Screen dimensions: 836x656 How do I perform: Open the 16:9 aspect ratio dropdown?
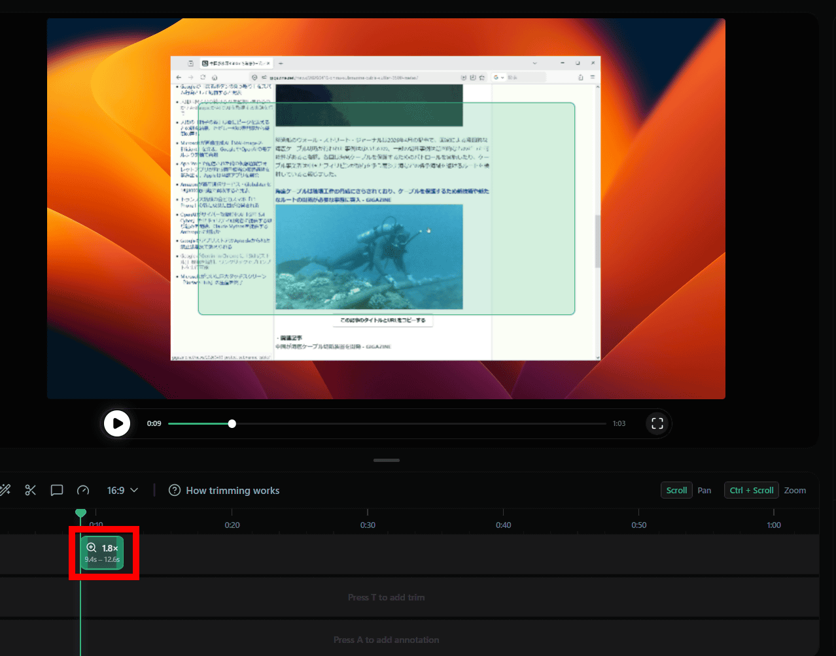point(122,490)
